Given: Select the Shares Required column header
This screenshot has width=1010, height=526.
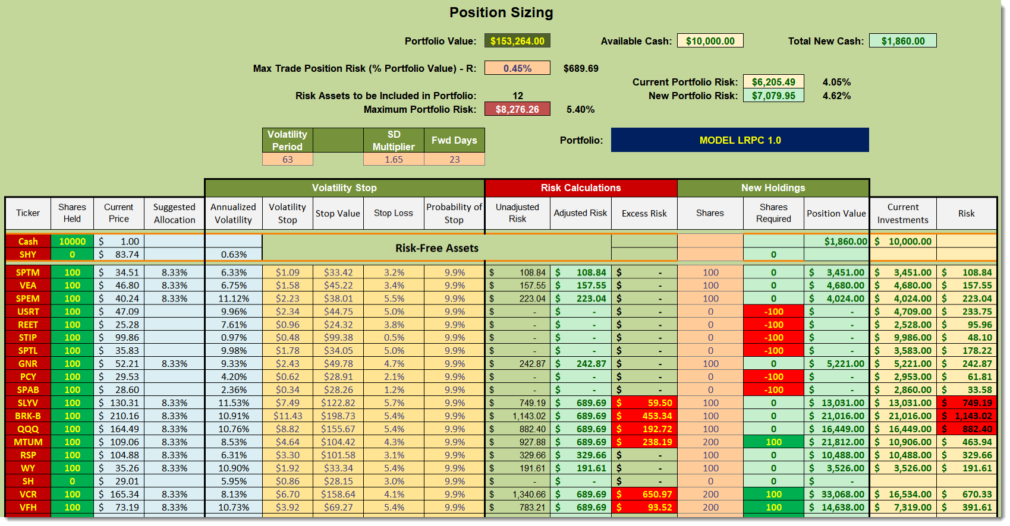Looking at the screenshot, I should tap(773, 213).
